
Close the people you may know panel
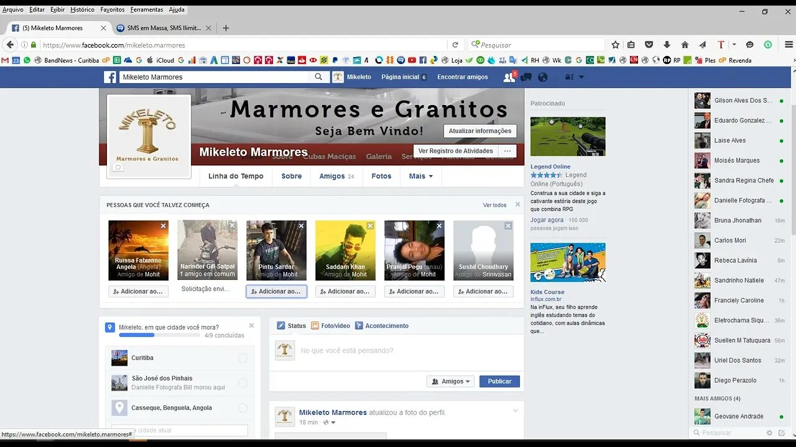517,204
